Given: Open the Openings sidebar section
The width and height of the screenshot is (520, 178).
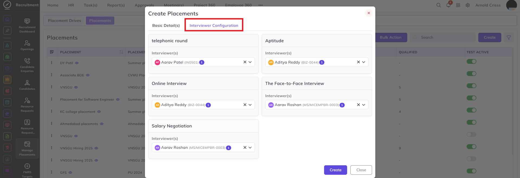Looking at the screenshot, I should coord(27,45).
